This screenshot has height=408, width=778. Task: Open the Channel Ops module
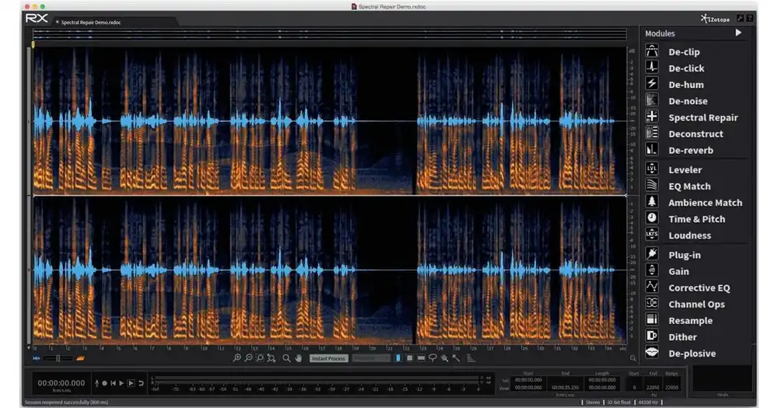[695, 304]
